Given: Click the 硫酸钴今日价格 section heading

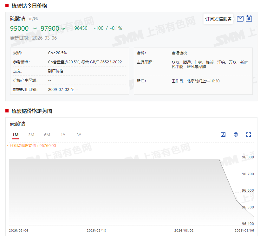Looking at the screenshot, I should tap(29, 6).
